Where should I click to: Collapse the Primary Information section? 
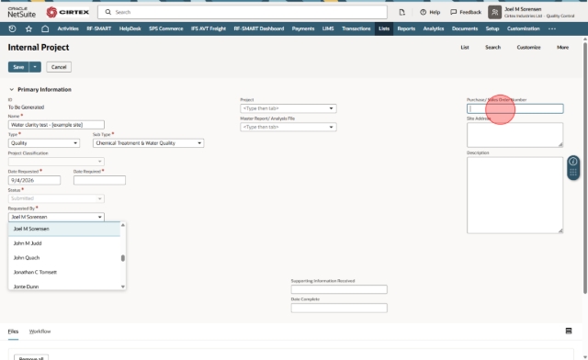click(x=12, y=90)
